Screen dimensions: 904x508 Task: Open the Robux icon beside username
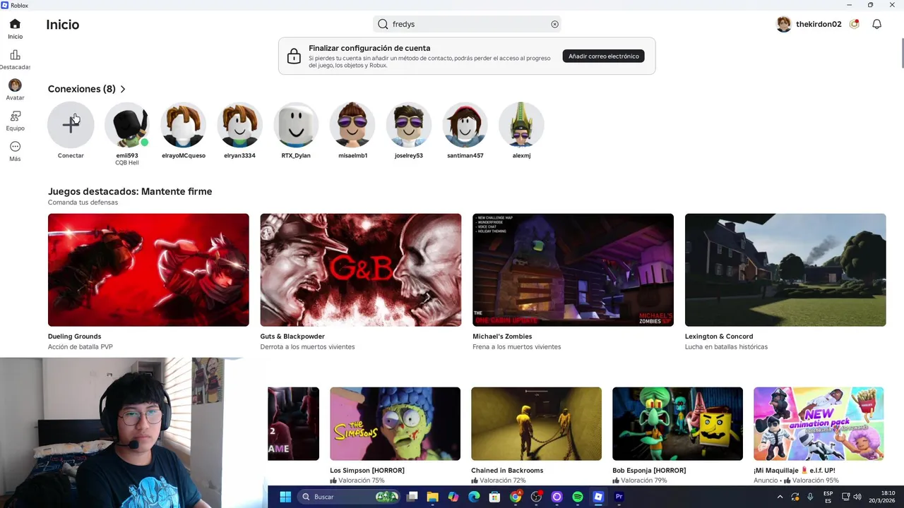855,24
